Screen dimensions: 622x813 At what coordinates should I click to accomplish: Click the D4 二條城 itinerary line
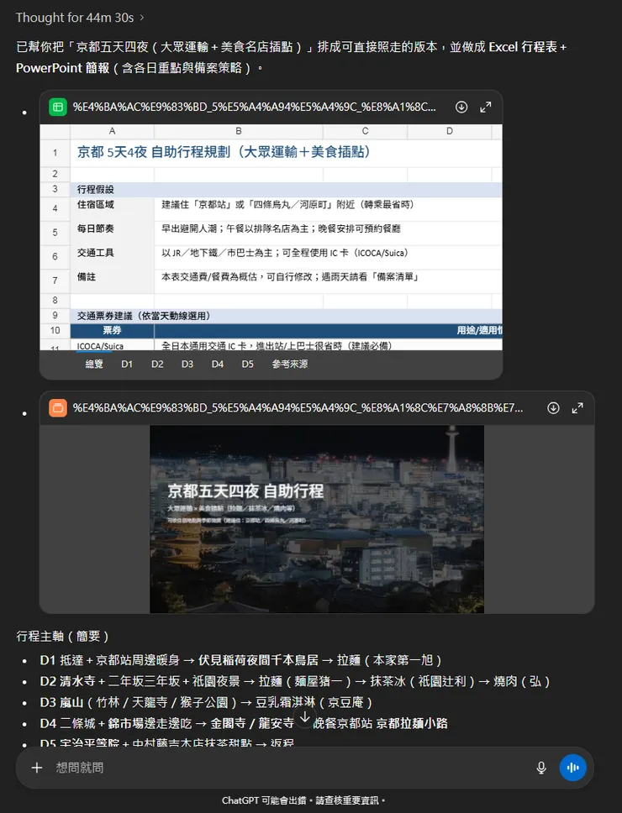(x=244, y=723)
